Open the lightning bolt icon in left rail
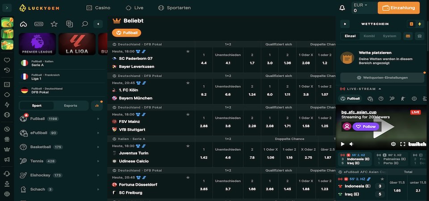The width and height of the screenshot is (429, 201). pyautogui.click(x=7, y=105)
